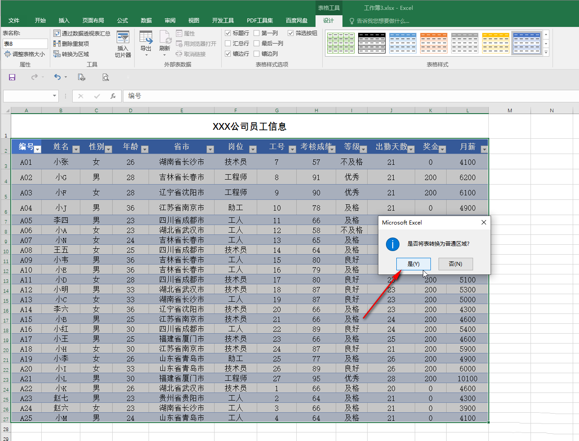Click the confirm checkmark in formula bar

pyautogui.click(x=97, y=96)
